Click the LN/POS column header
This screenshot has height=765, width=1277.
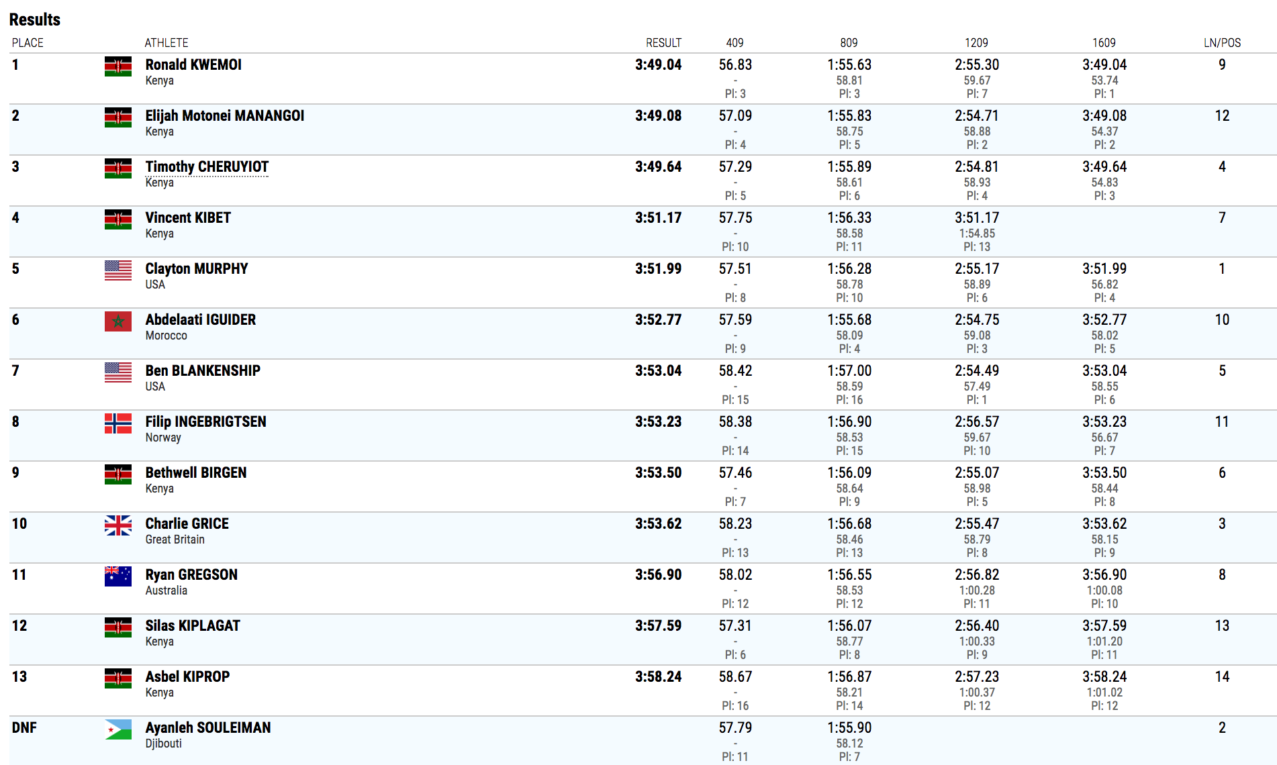[x=1222, y=43]
